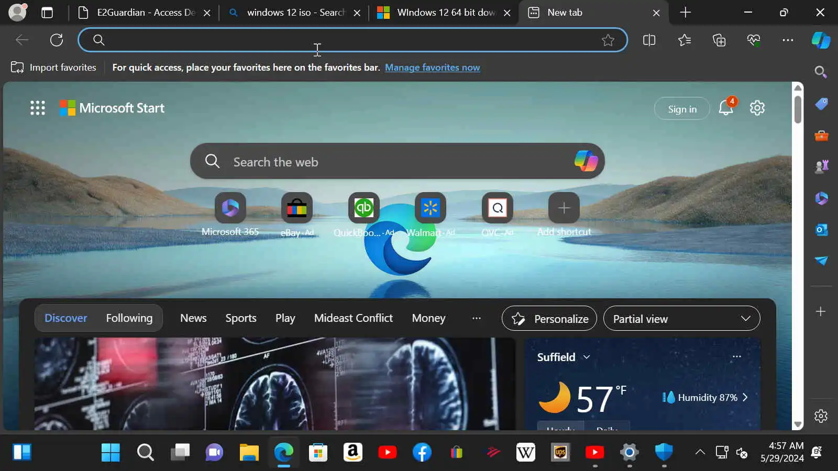Open Manage favorites now link
838x471 pixels.
(x=432, y=68)
